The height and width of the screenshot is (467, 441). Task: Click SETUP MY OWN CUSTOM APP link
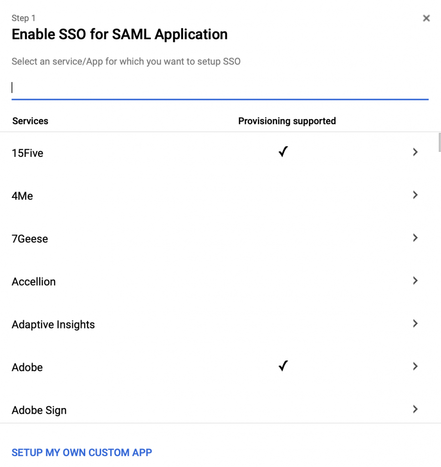(82, 453)
